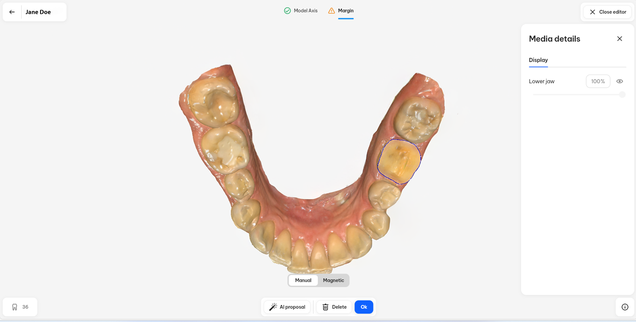Click the Jane Doe patient name
This screenshot has width=636, height=322.
[x=38, y=12]
